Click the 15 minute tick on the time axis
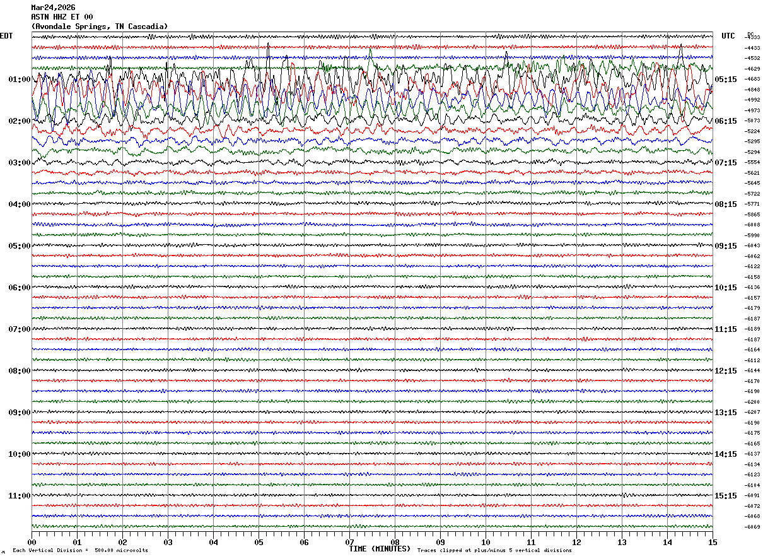Image resolution: width=763 pixels, height=559 pixels. [x=713, y=542]
